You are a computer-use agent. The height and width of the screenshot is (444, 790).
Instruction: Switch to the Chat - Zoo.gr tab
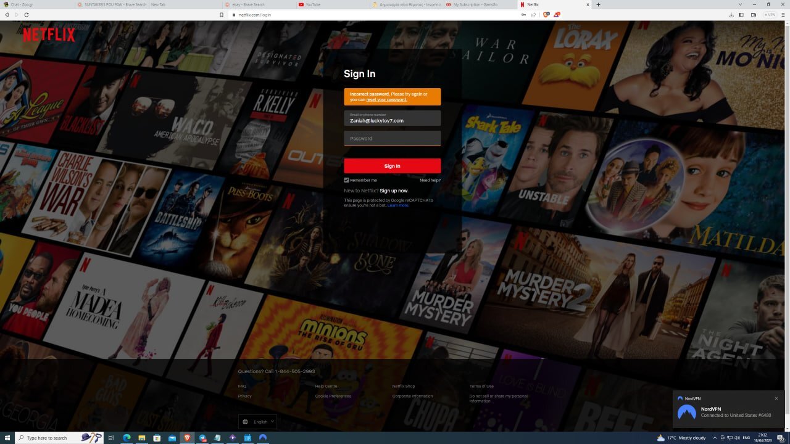37,4
